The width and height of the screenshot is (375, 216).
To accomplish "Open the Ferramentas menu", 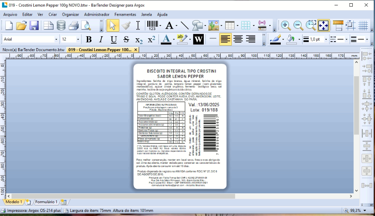I will [x=125, y=14].
